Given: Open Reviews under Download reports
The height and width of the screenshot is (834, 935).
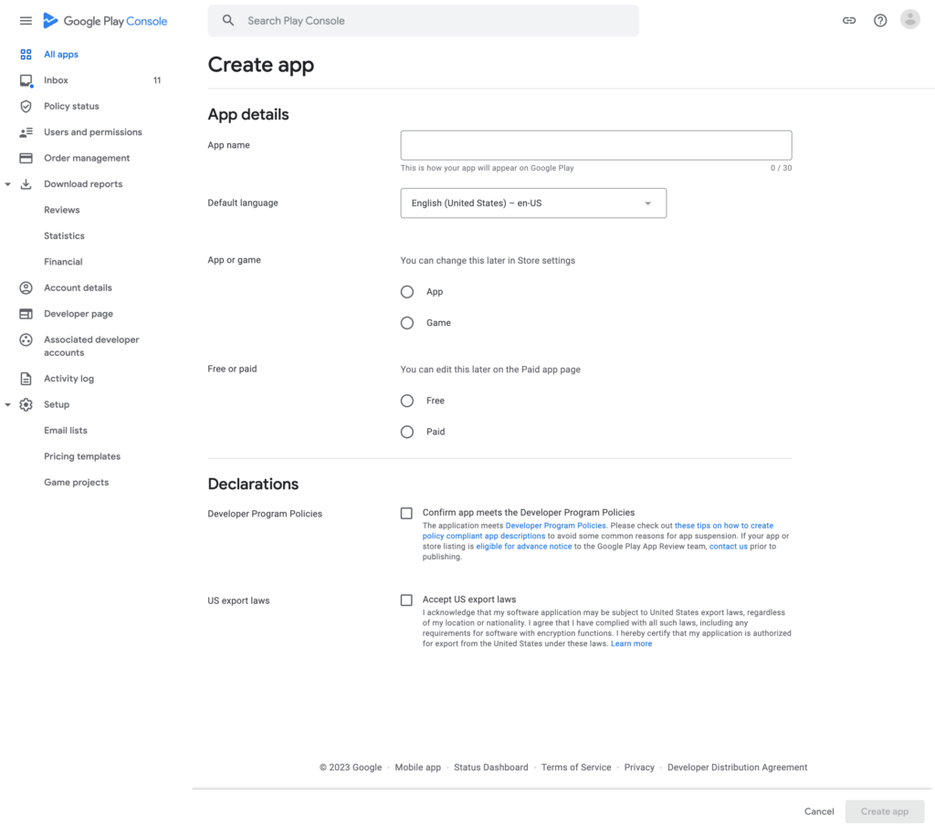Looking at the screenshot, I should pos(61,210).
